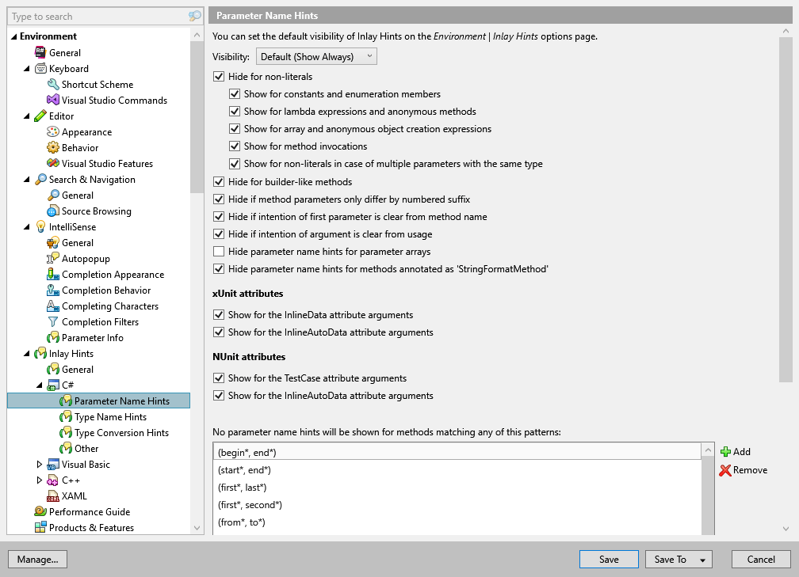
Task: Click the Products & Features icon
Action: coord(40,527)
